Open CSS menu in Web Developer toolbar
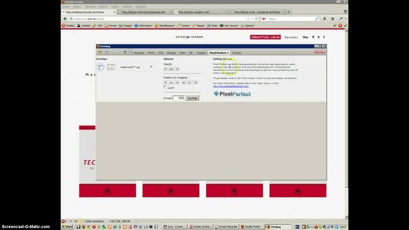This screenshot has height=230, width=409. [x=98, y=26]
